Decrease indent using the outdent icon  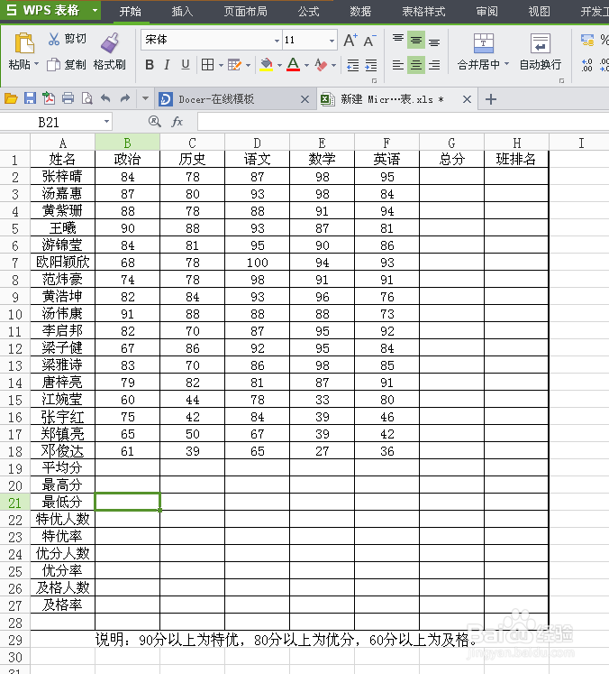click(x=353, y=65)
